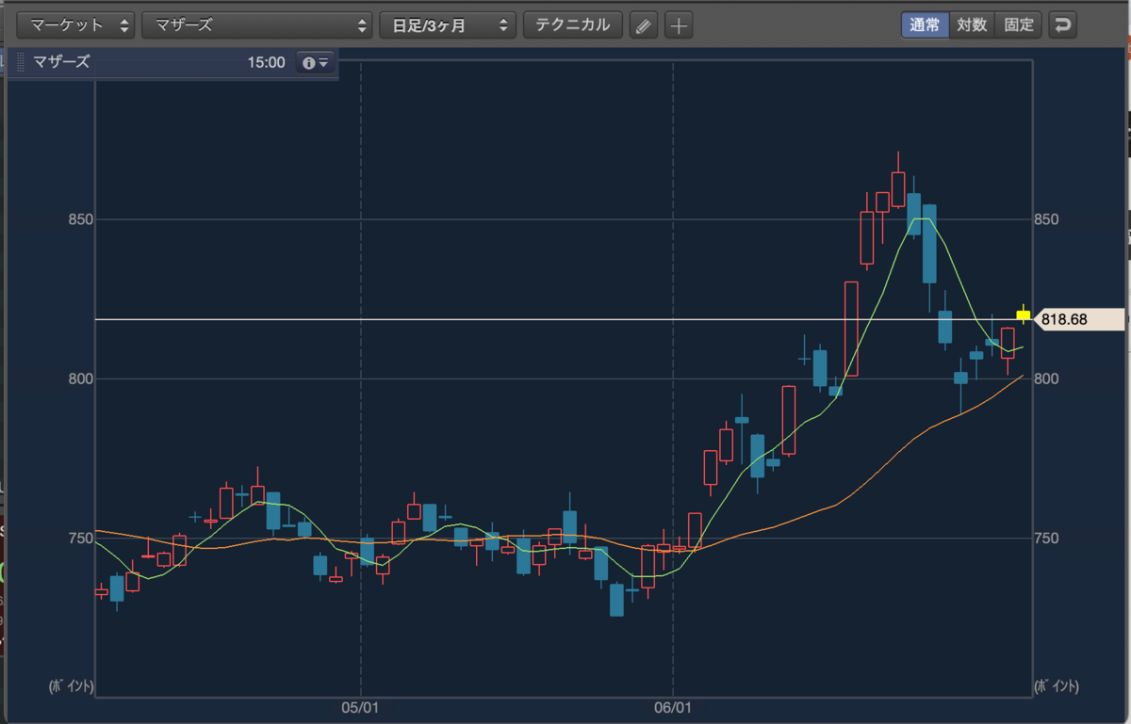Click the 750 label on right axis
This screenshot has width=1131, height=724.
(x=1047, y=538)
